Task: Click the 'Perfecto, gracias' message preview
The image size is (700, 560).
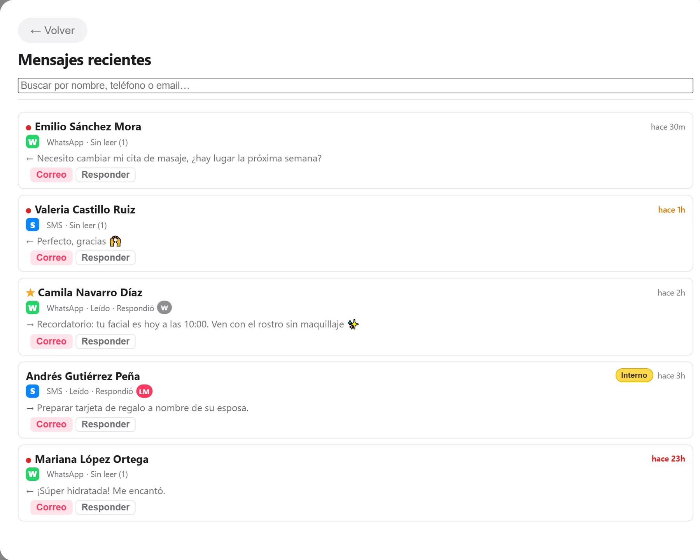Action: pyautogui.click(x=73, y=241)
